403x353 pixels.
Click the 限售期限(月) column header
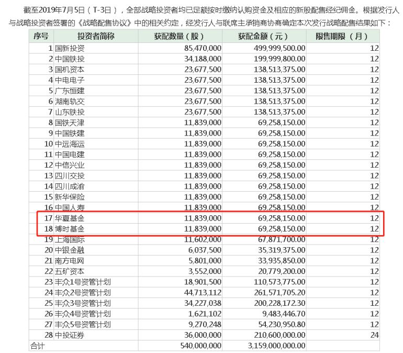pos(342,36)
